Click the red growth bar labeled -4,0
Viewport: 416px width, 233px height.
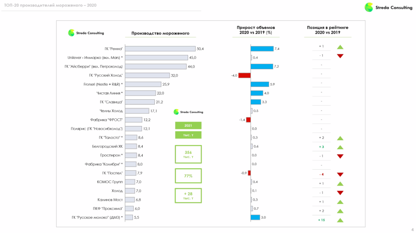point(244,75)
